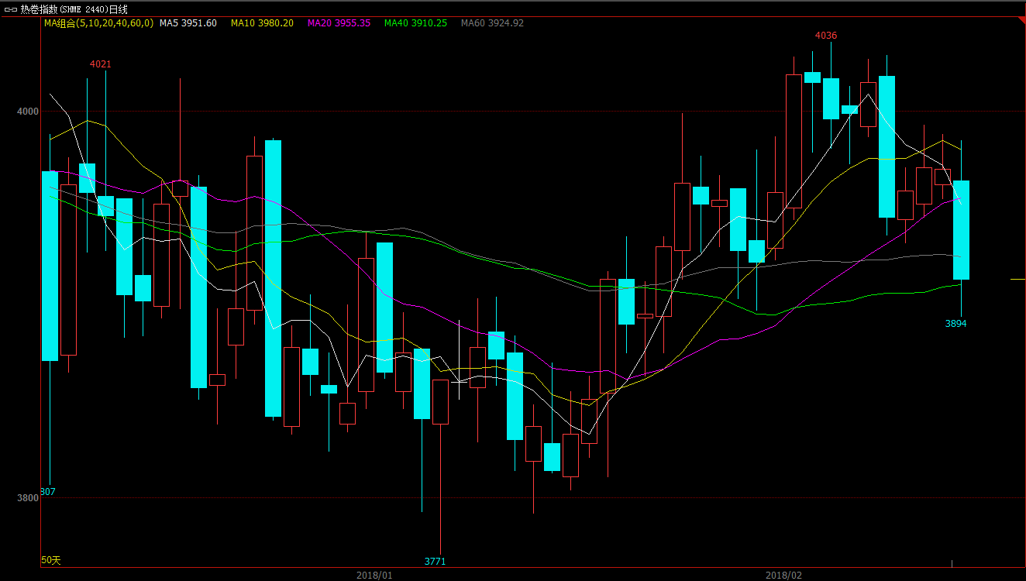
Task: Click the link icon beside the chart title
Action: 11,9
